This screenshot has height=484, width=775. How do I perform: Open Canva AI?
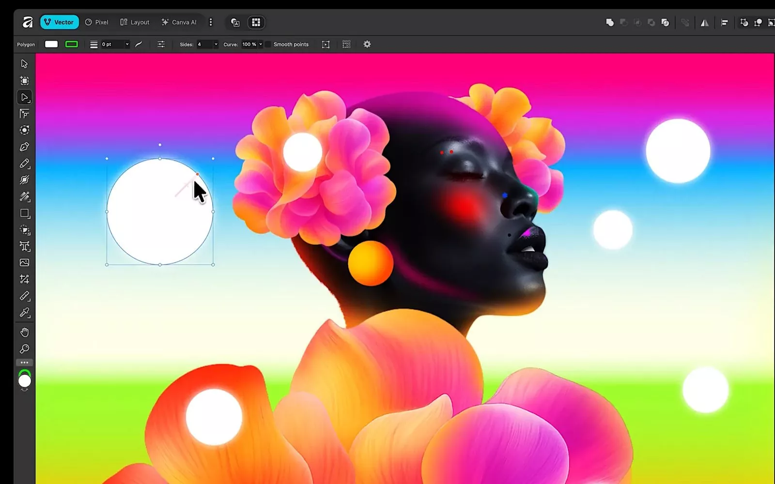[179, 22]
